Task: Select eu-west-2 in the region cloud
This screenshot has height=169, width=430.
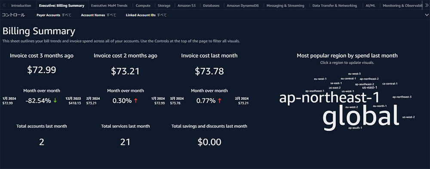Action: tap(352, 107)
